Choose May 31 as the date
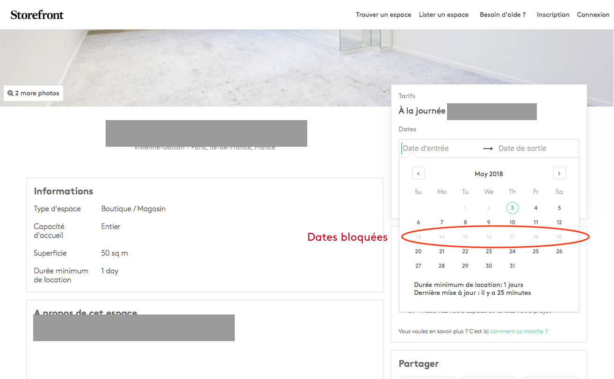This screenshot has width=614, height=379. click(512, 266)
